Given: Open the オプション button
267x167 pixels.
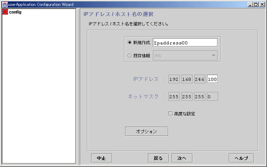Looking at the screenshot, I should tap(146, 131).
